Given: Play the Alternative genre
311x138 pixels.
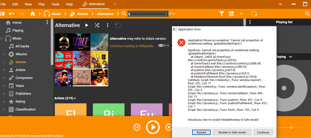Looking at the screenshot, I should [87, 25].
